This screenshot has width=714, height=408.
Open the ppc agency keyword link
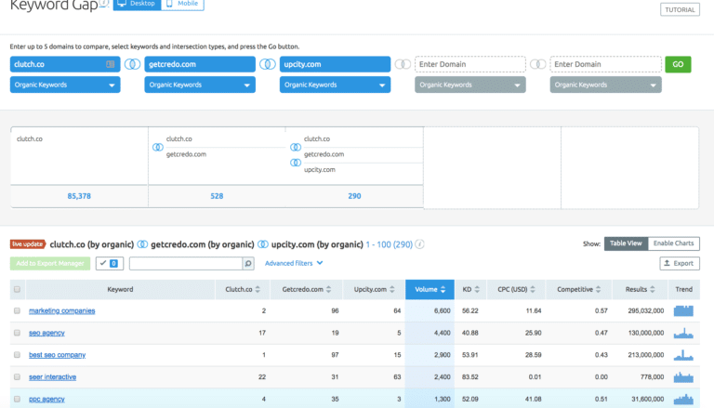tap(46, 399)
